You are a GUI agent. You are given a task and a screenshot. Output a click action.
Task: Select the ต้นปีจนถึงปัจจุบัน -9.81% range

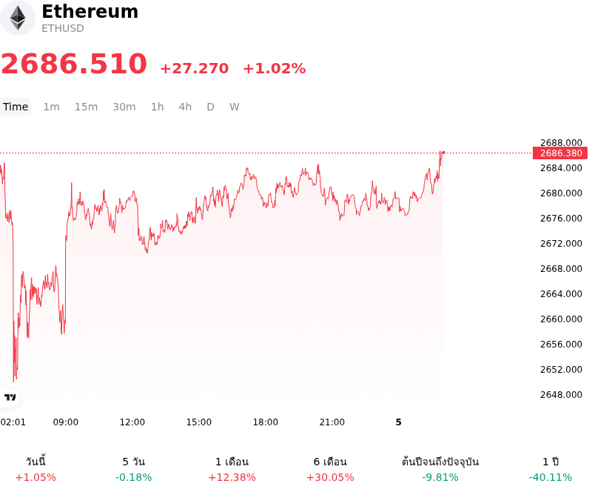pyautogui.click(x=440, y=470)
